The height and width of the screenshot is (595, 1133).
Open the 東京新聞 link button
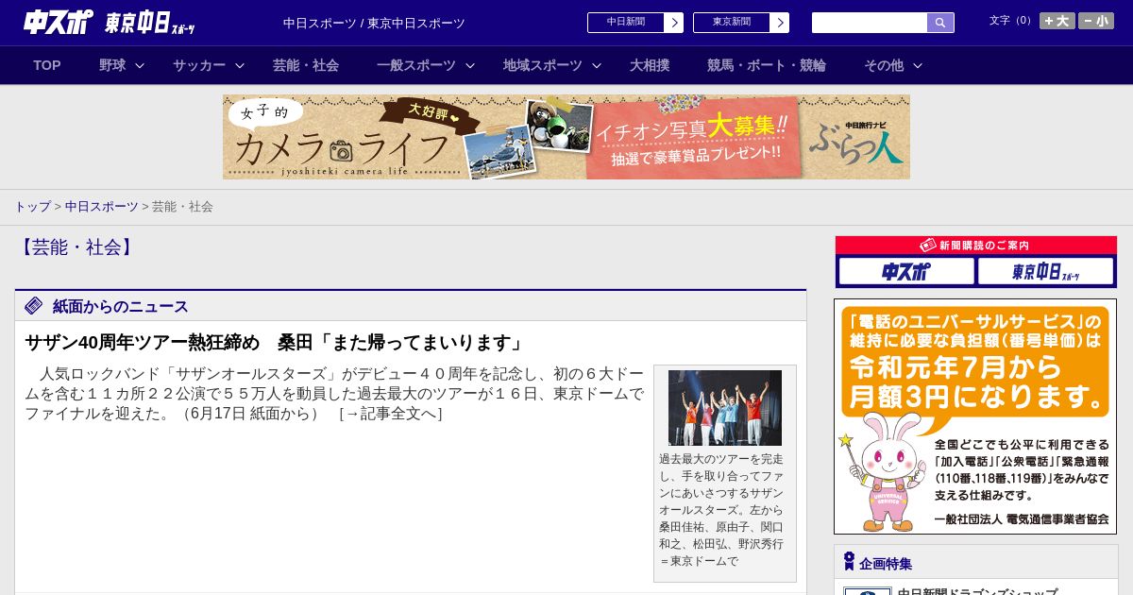point(732,23)
